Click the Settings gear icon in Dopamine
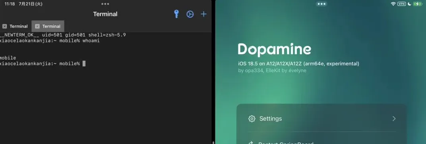Viewport: 426px width, 144px height. point(252,119)
